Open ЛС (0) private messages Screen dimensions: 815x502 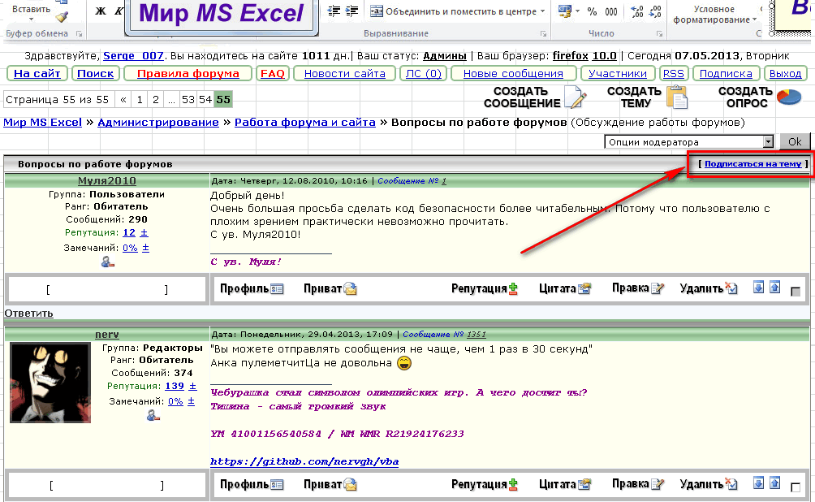point(423,73)
